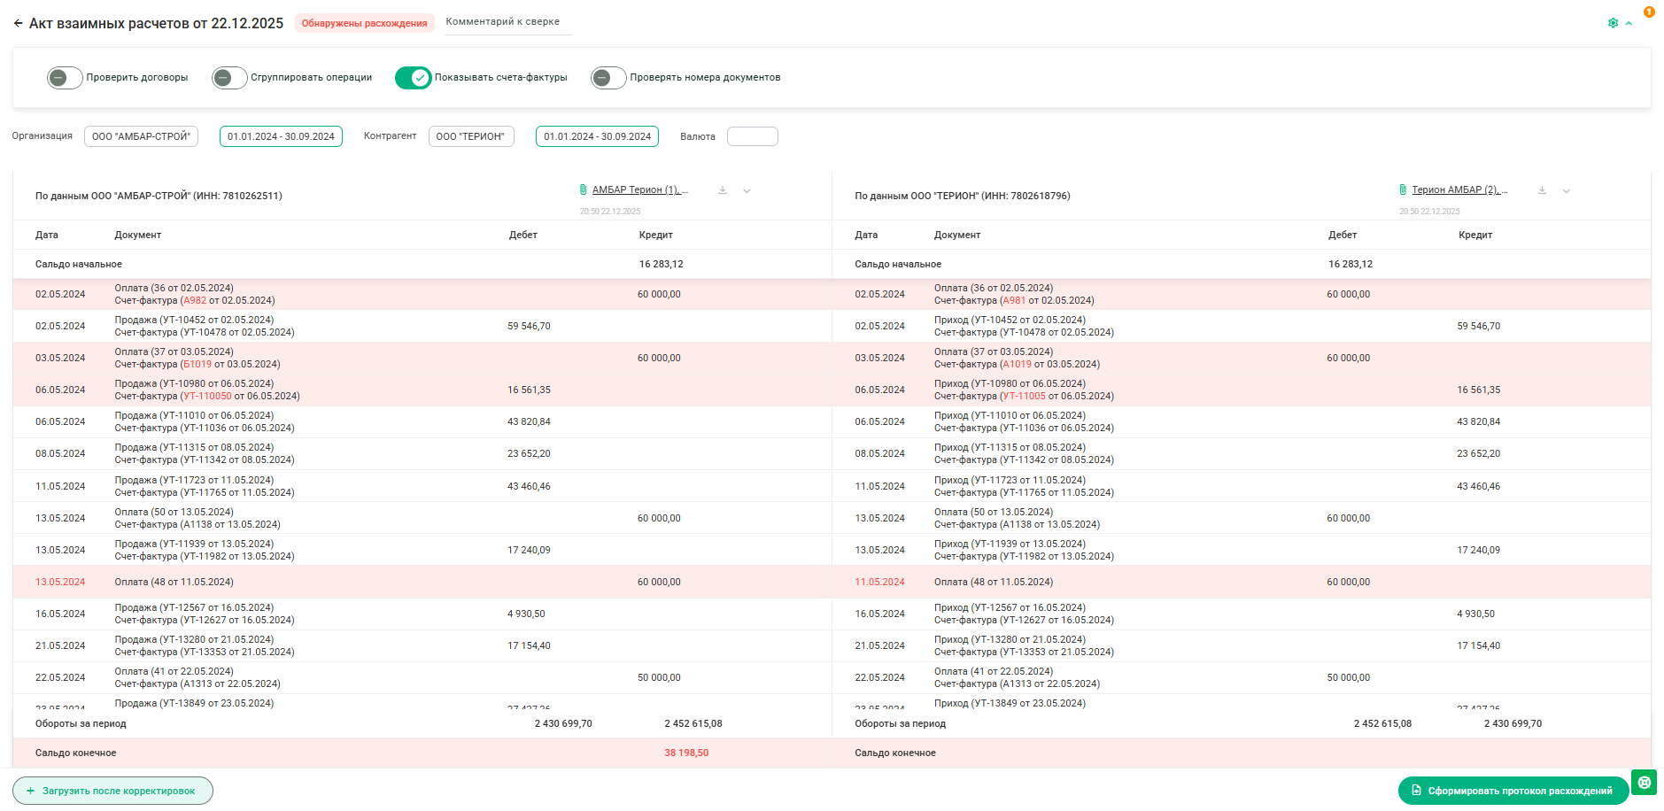Change the organization's period 01.01.2024 - 30.09.2024

tap(281, 136)
